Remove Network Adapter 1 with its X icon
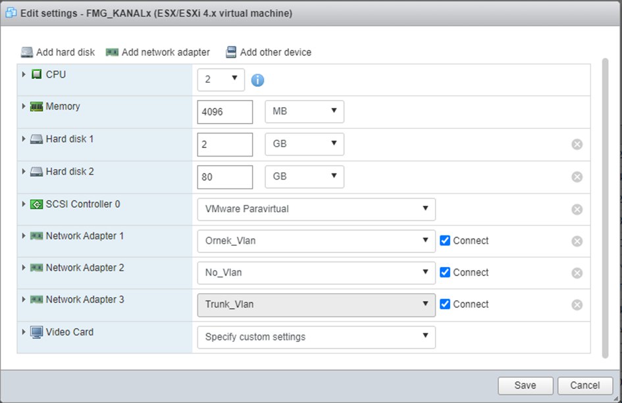The width and height of the screenshot is (622, 403). (577, 241)
